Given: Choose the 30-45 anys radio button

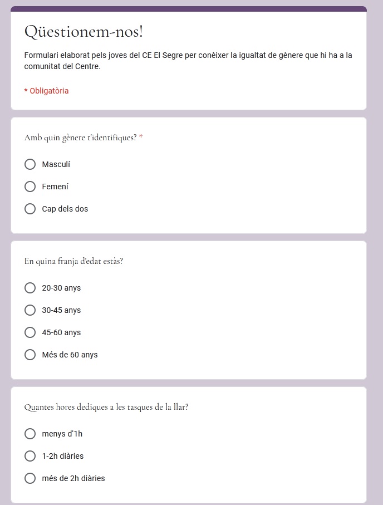Looking at the screenshot, I should click(x=30, y=311).
